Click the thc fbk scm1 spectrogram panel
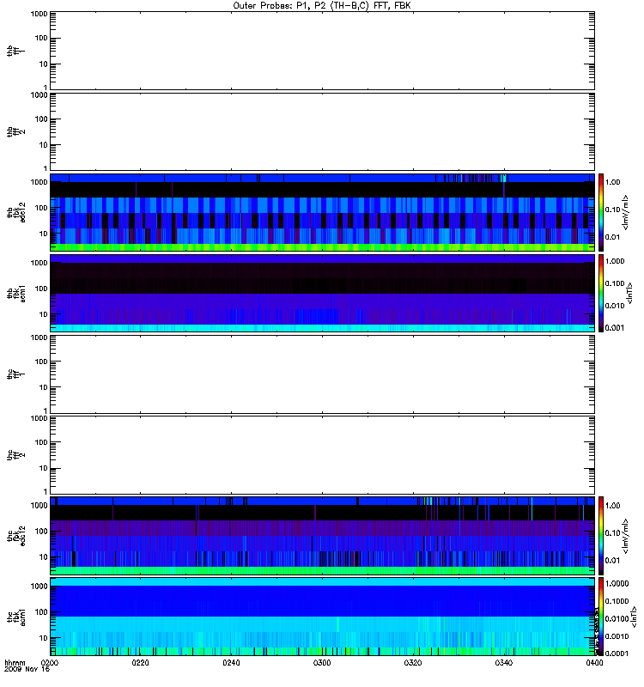 tap(322, 617)
